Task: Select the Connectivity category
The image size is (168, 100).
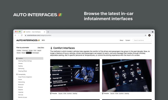Action: click(x=22, y=74)
